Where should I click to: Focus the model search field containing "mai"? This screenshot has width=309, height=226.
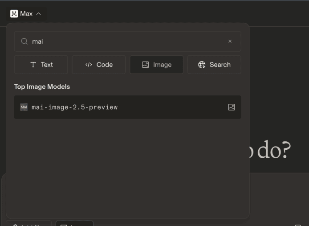(x=127, y=41)
